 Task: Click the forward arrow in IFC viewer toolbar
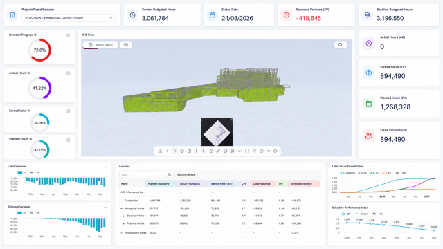[174, 151]
